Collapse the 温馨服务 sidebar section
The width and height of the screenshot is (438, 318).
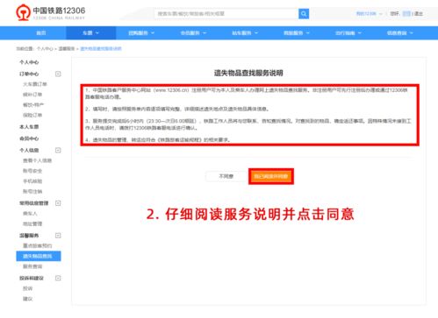(x=58, y=236)
